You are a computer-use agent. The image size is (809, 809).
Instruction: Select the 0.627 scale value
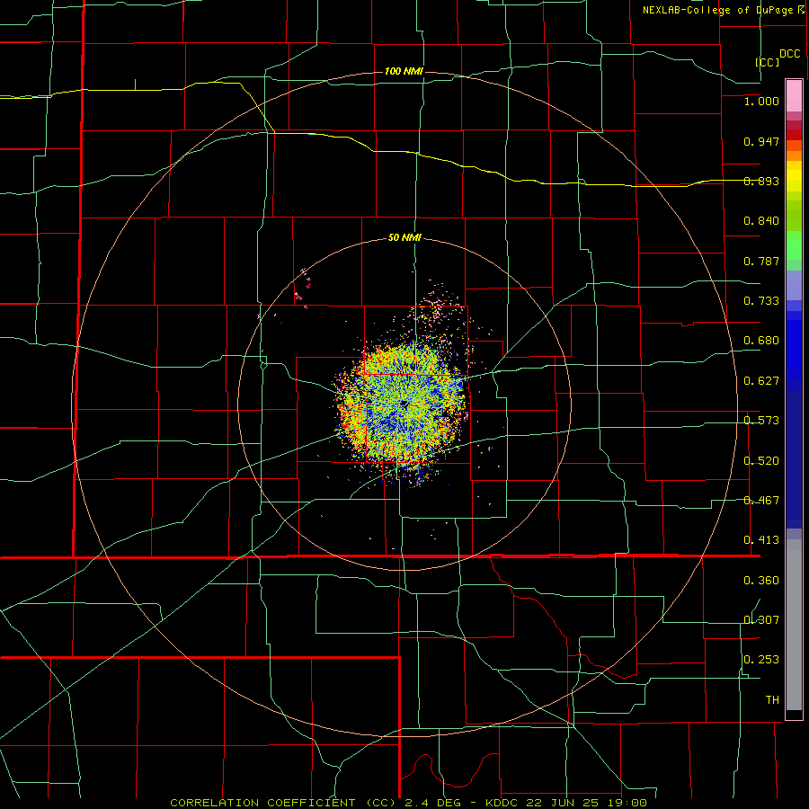click(x=761, y=381)
